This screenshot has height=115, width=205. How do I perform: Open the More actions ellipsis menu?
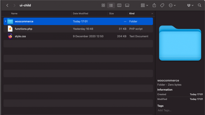tap(172, 5)
